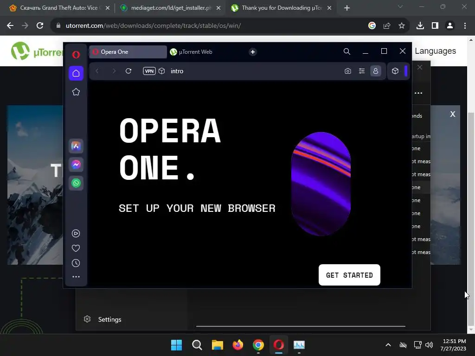475x356 pixels.
Task: Close banner with white X on page
Action: [453, 114]
